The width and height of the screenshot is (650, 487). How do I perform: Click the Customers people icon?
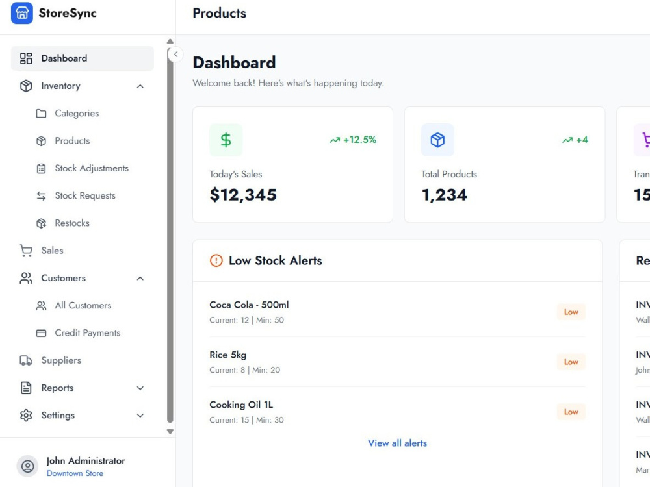(26, 279)
